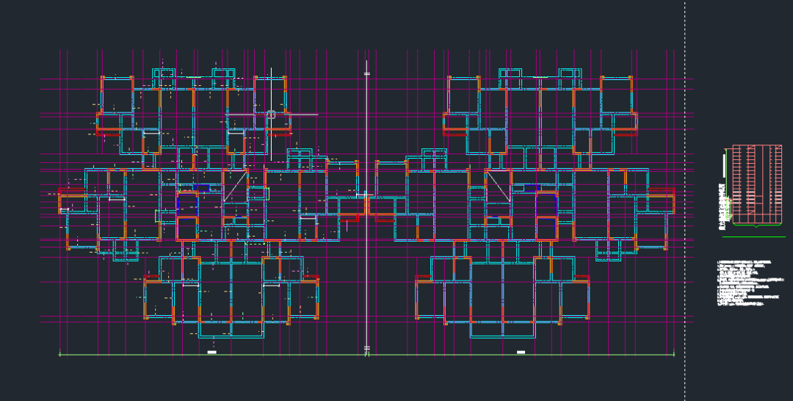793x401 pixels.
Task: Click the white notes text block at right
Action: [750, 283]
